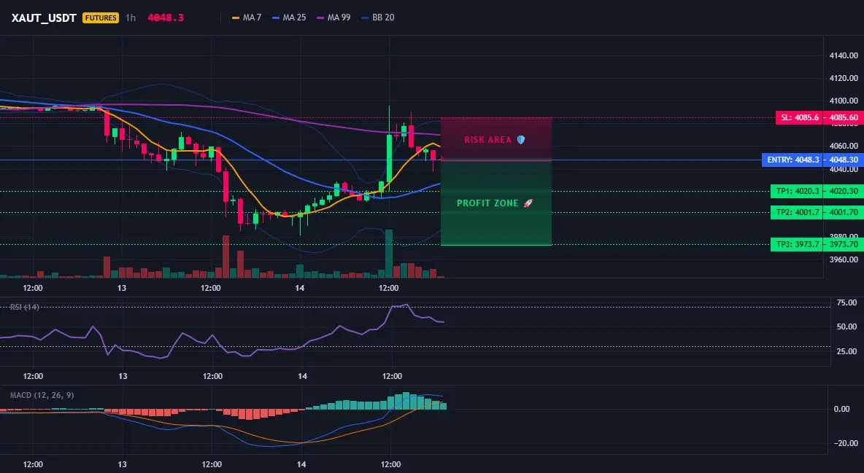Screen dimensions: 864x473
Task: Select the 1h timeframe label
Action: [x=131, y=17]
